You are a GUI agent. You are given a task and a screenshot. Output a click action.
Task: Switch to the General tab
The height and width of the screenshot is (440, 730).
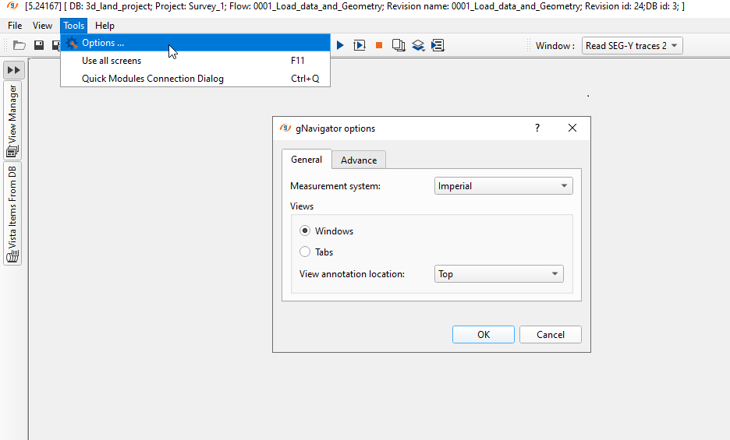point(307,160)
